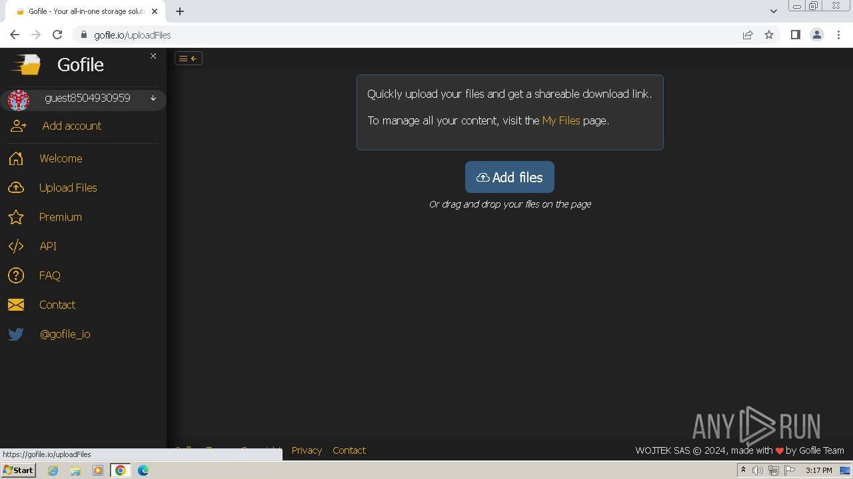The width and height of the screenshot is (853, 479).
Task: Click the volume speaker tray icon
Action: pyautogui.click(x=758, y=470)
